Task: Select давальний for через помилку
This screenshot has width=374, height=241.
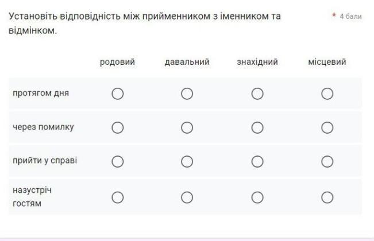Action: [x=187, y=127]
